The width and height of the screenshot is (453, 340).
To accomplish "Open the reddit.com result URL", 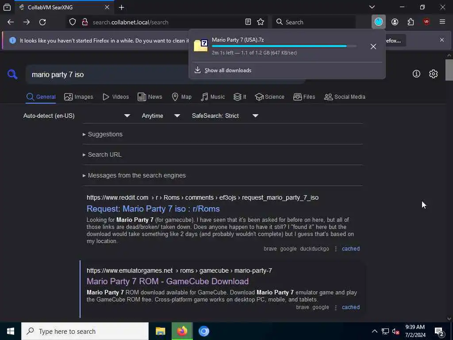I will [203, 197].
